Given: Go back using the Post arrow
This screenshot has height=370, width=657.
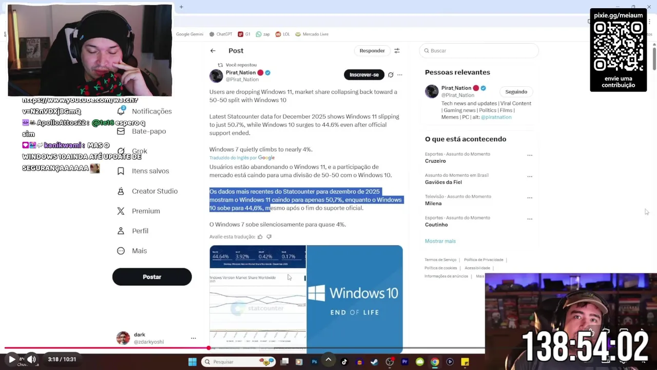Looking at the screenshot, I should click(212, 51).
